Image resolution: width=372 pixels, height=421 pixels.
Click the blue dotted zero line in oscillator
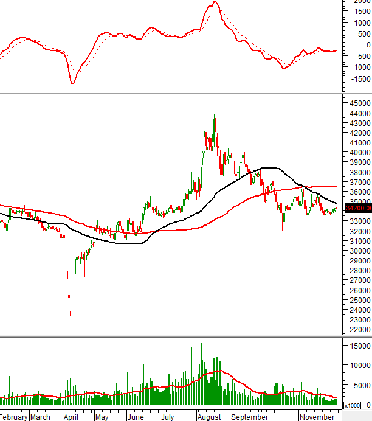(x=152, y=44)
